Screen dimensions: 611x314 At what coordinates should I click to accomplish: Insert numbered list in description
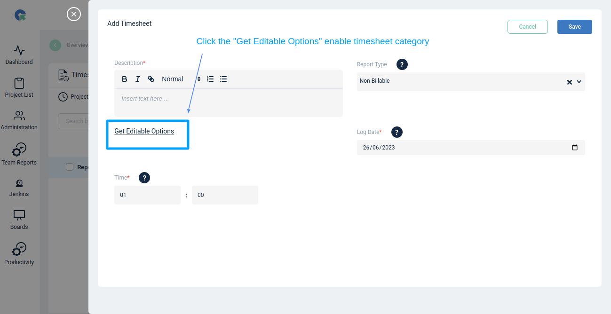(x=210, y=79)
